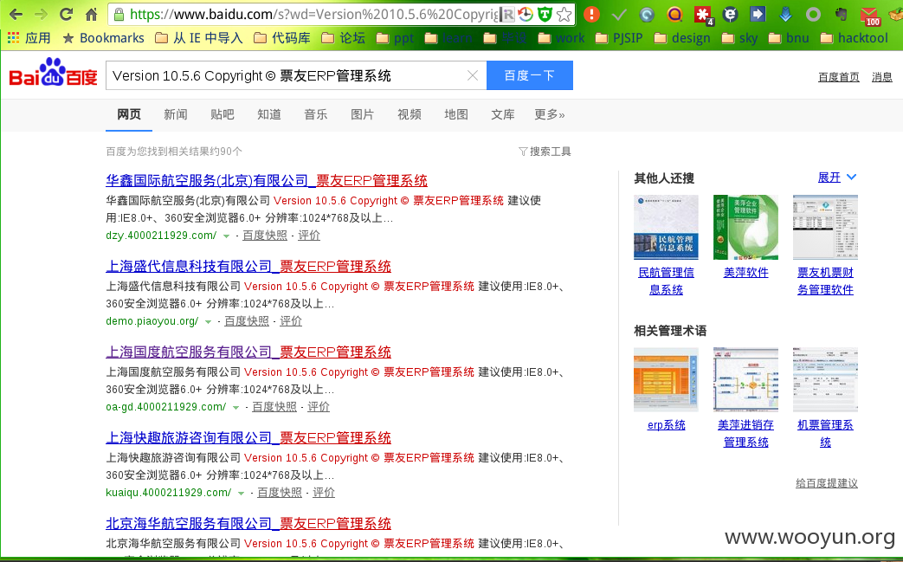Open the 给百度提建议 link
The width and height of the screenshot is (903, 562).
827,483
